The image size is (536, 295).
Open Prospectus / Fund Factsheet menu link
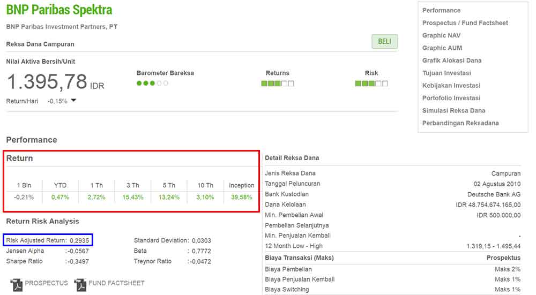465,23
